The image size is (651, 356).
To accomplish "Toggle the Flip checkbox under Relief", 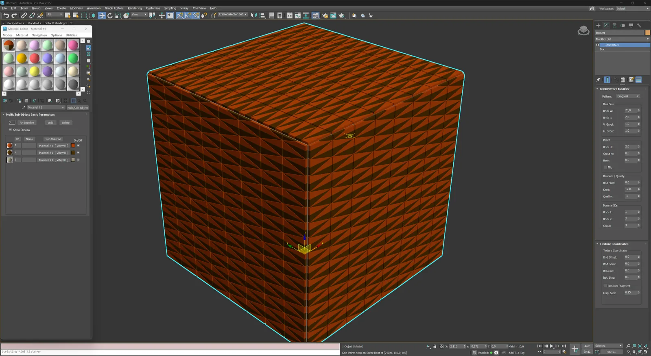I will click(x=605, y=167).
